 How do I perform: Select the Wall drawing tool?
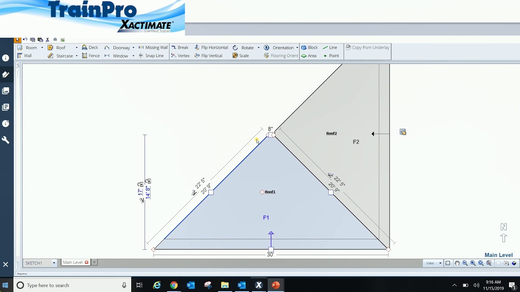click(x=24, y=56)
